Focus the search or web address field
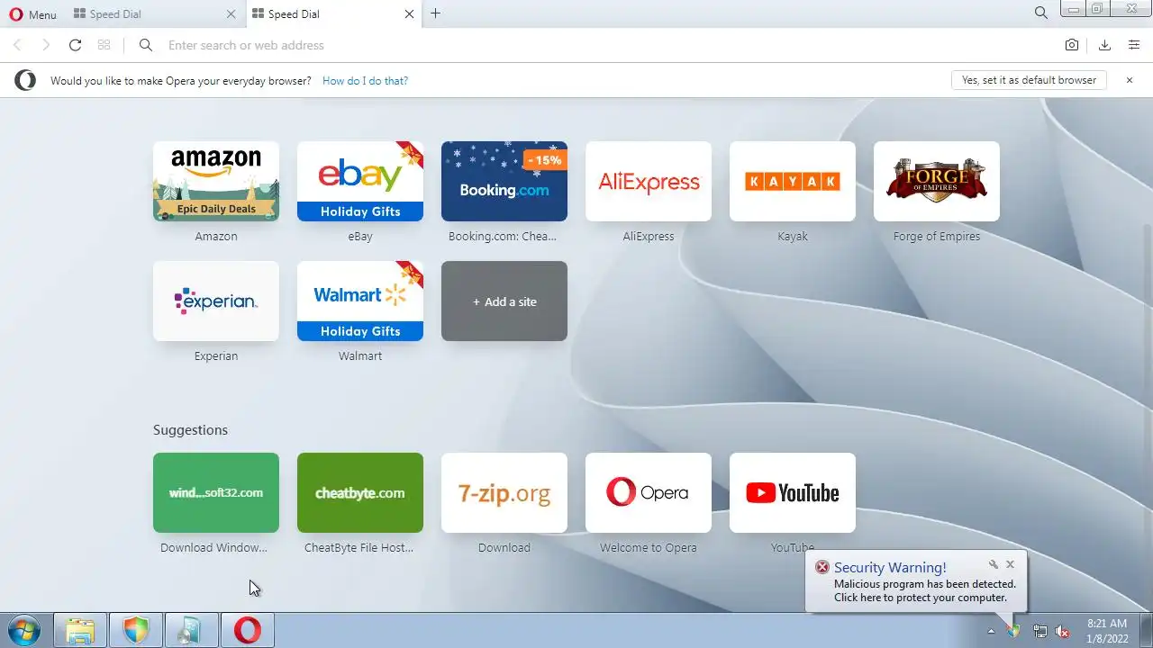Screen dimensions: 1153x648 pos(604,45)
